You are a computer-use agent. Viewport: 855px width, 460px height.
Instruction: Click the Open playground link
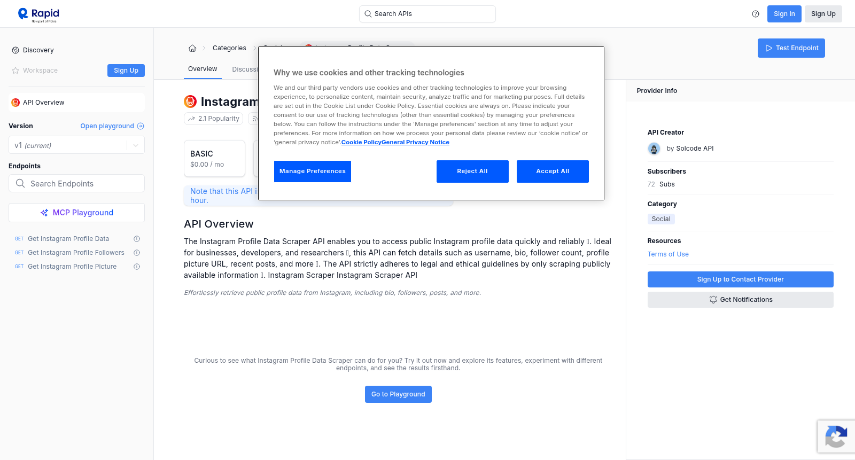(112, 126)
